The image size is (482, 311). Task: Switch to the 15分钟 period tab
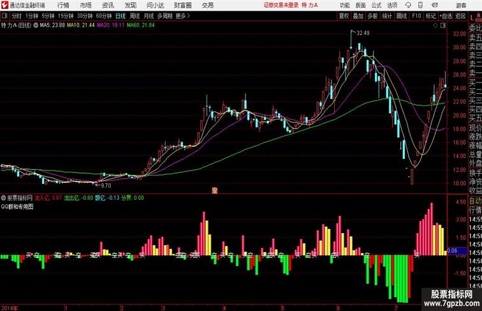point(66,16)
